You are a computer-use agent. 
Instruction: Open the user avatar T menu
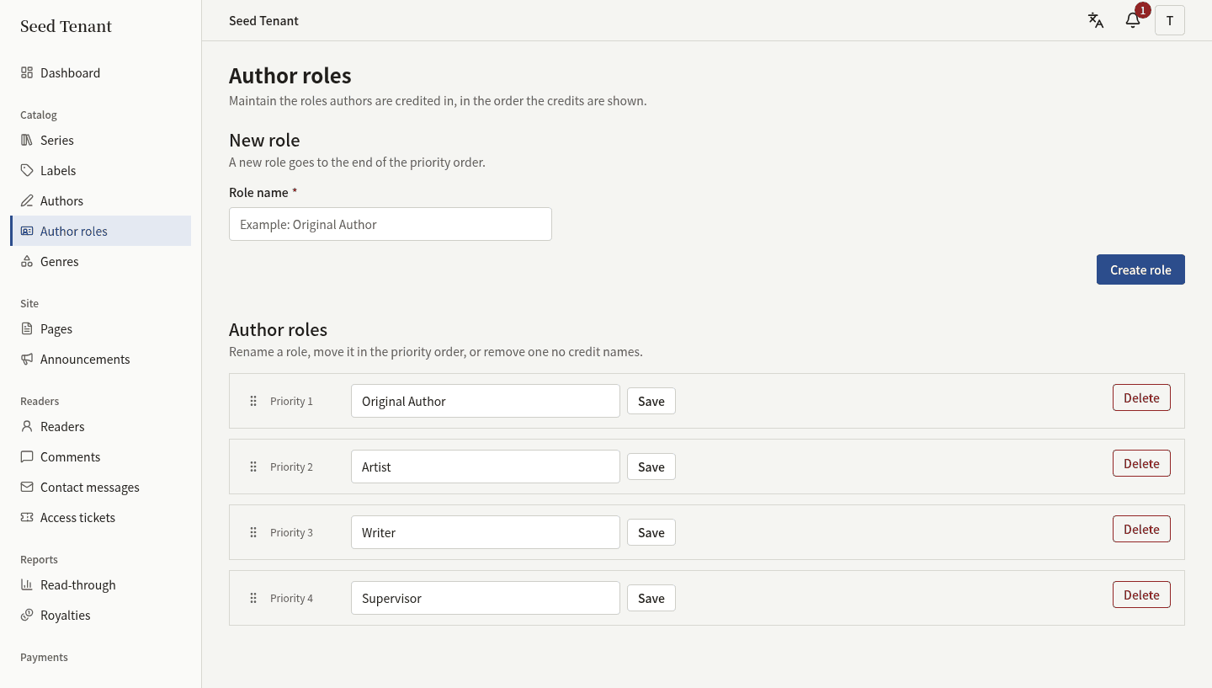point(1170,20)
